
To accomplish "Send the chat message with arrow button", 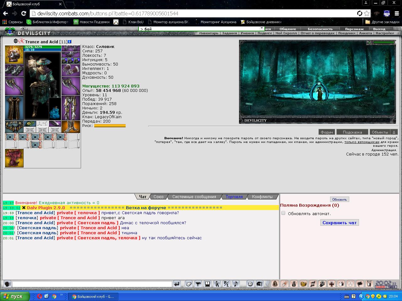I will point(177,284).
